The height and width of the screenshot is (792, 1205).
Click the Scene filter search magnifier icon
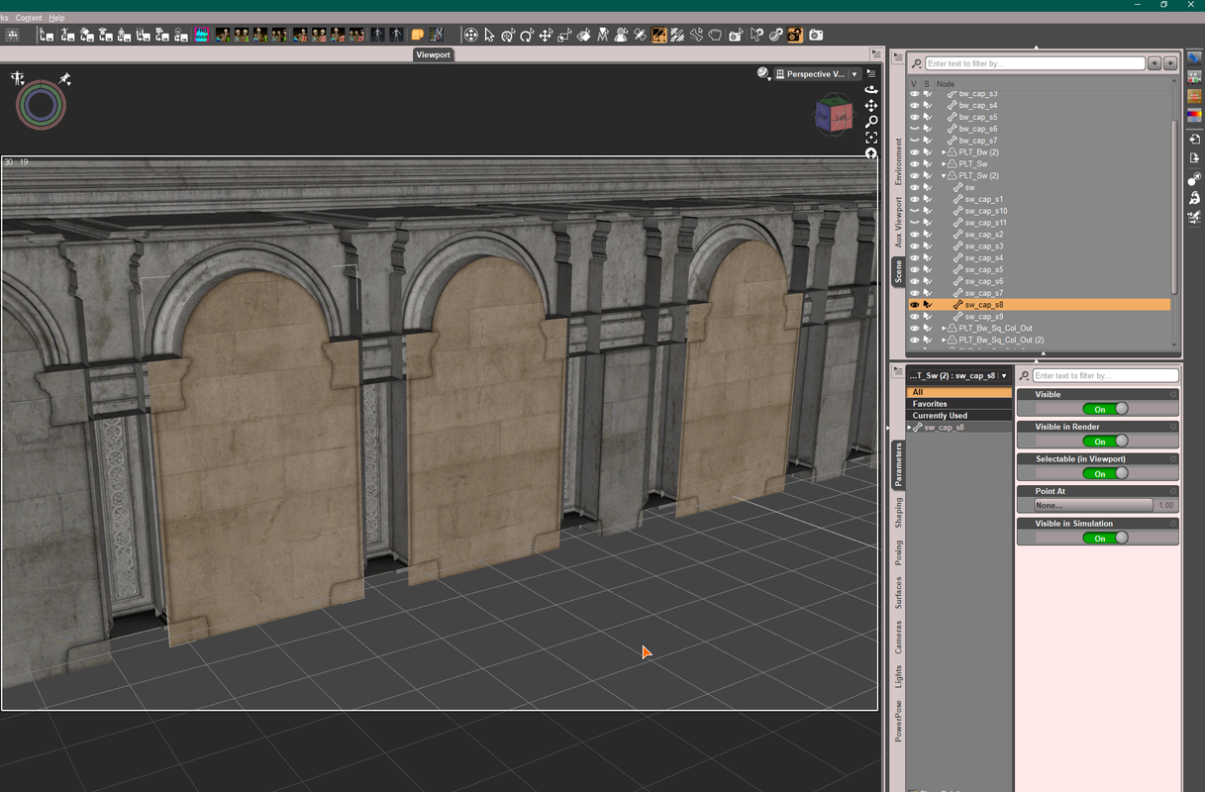917,63
